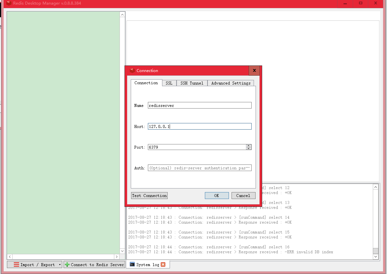Click the Redis icon in dialog title

pos(132,70)
